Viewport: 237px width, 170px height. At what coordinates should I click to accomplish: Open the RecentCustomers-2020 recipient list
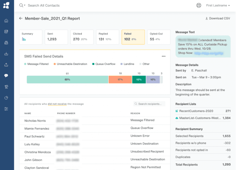196,111
